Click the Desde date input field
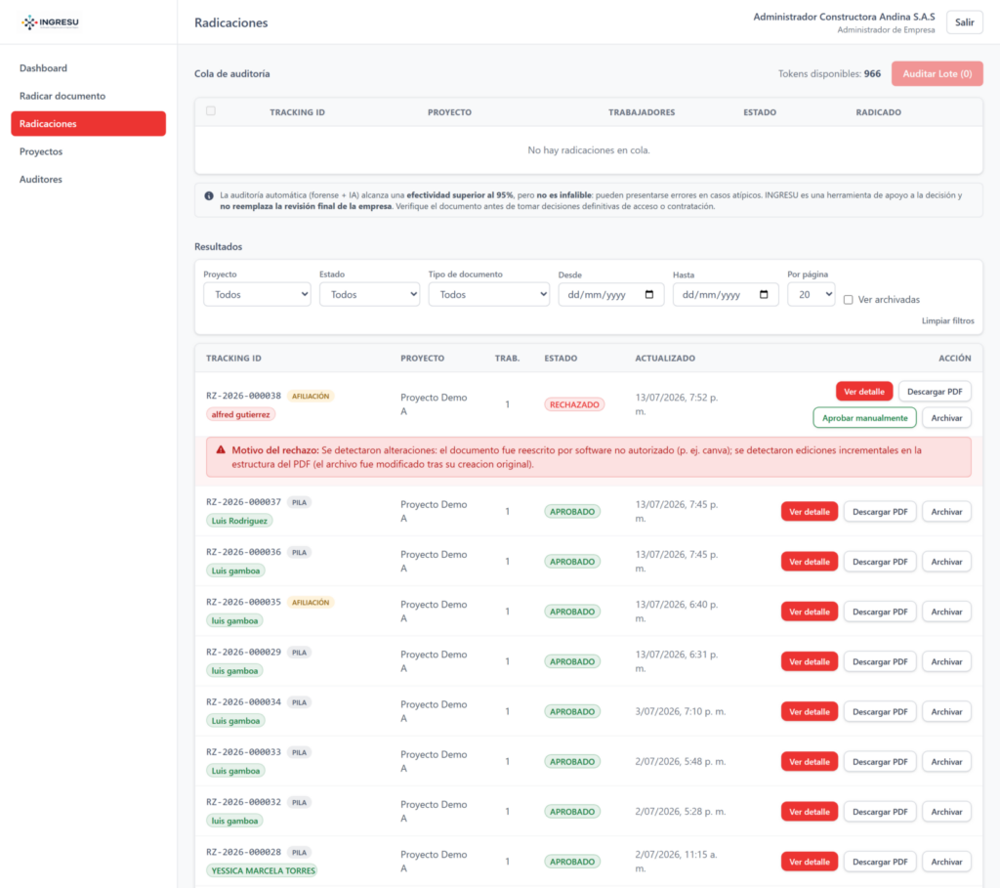Screen dimensions: 1000x888 (x=610, y=295)
